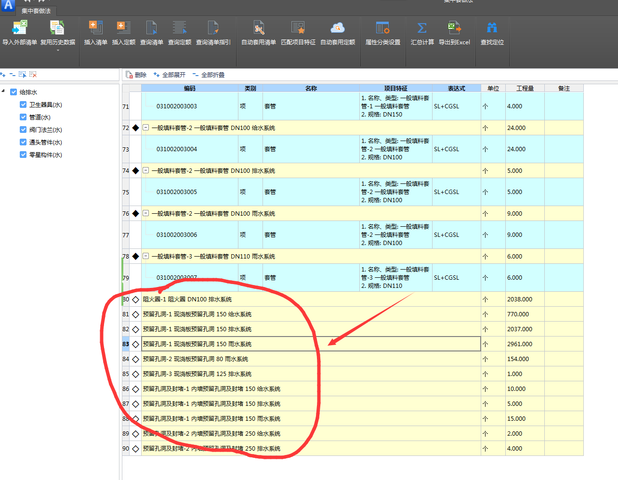The height and width of the screenshot is (480, 618).
Task: Click the 类别 column header
Action: pyautogui.click(x=250, y=88)
